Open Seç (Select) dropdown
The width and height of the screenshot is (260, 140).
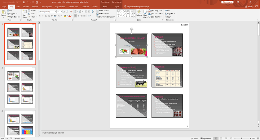pyautogui.click(x=168, y=17)
